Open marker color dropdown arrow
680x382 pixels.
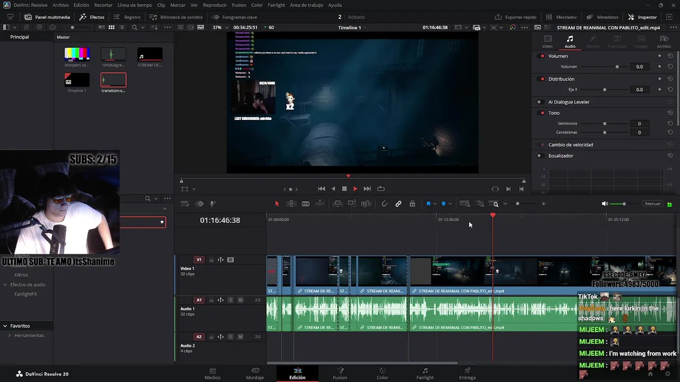450,204
